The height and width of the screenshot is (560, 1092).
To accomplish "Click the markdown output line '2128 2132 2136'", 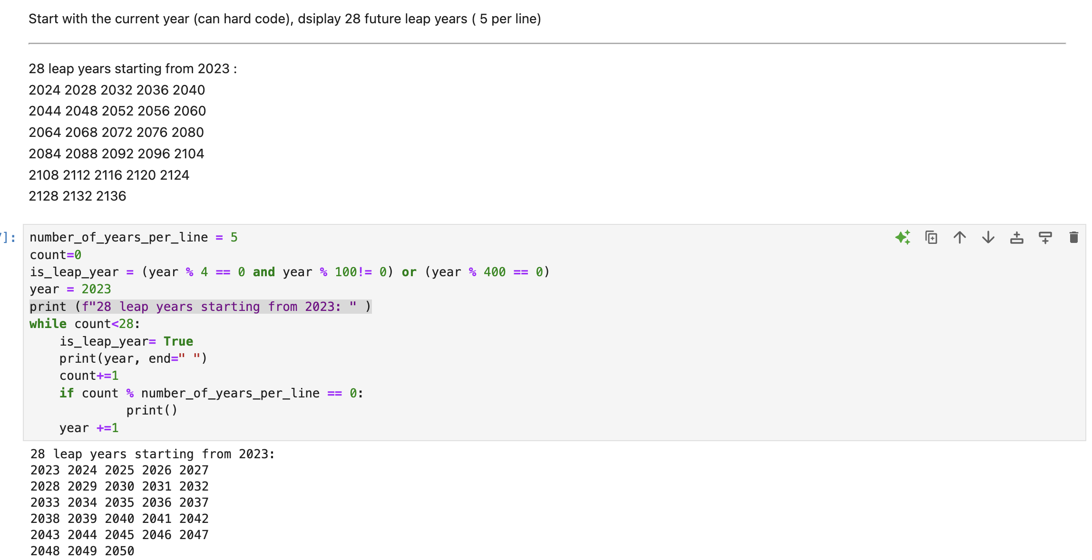I will 77,196.
